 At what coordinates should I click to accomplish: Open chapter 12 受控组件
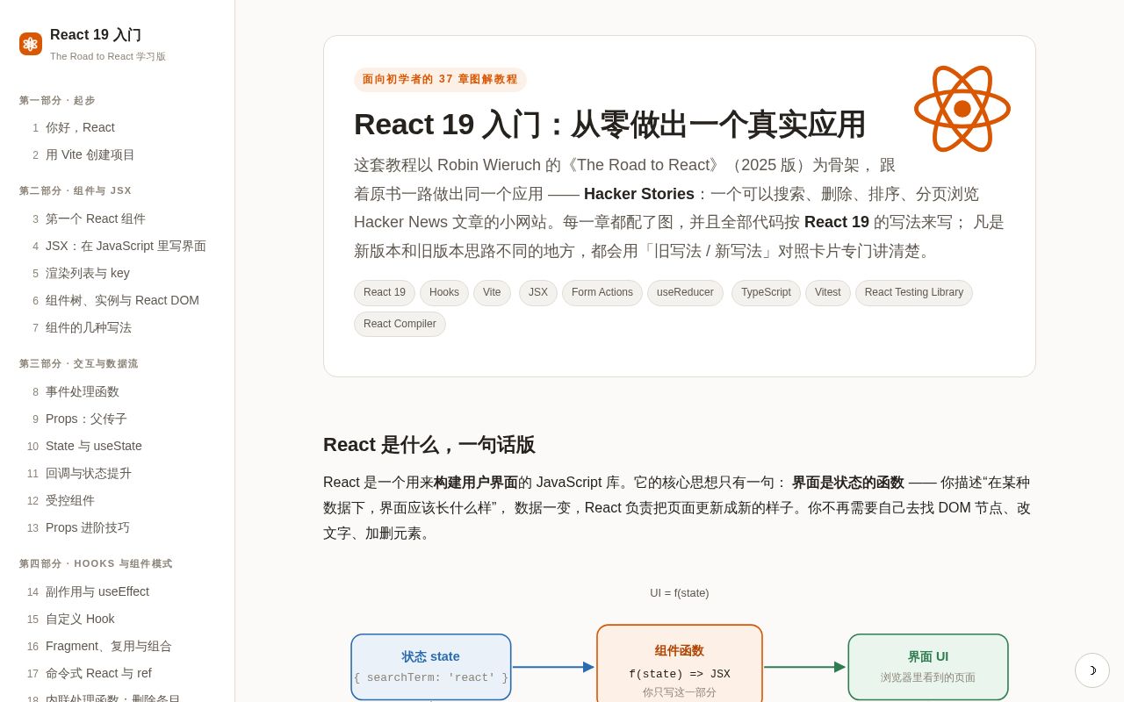(117, 500)
